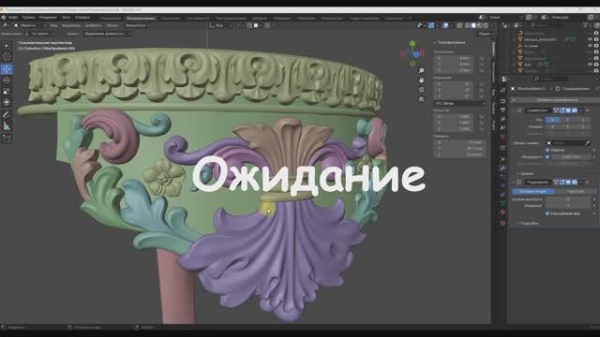Click the viewport pan hand icon
Image resolution: width=600 pixels, height=337 pixels.
coord(421,81)
